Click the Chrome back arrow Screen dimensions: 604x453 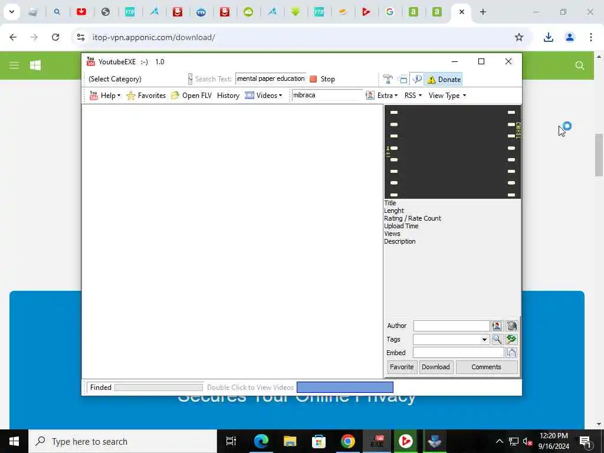13,37
